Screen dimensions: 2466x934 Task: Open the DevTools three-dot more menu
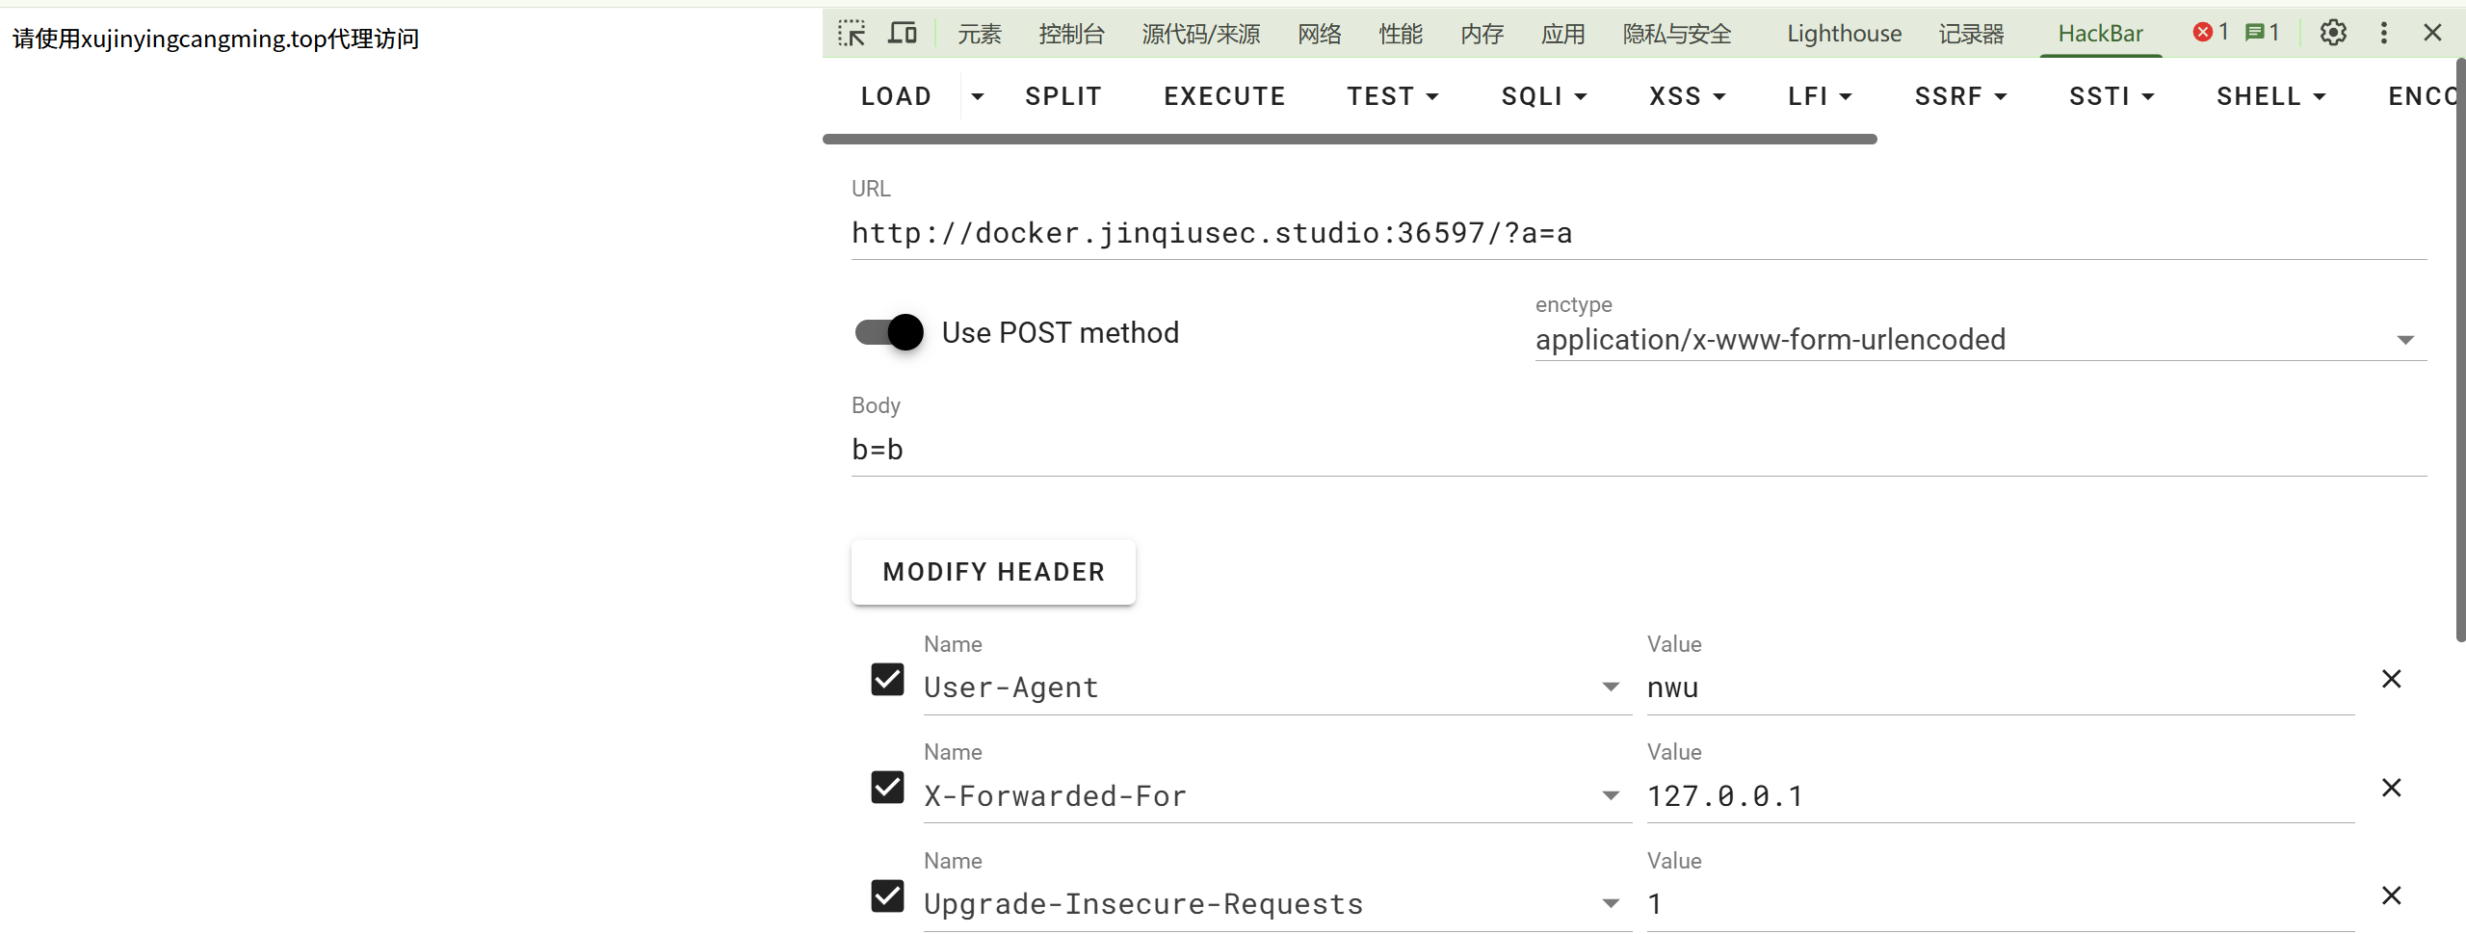coord(2384,34)
